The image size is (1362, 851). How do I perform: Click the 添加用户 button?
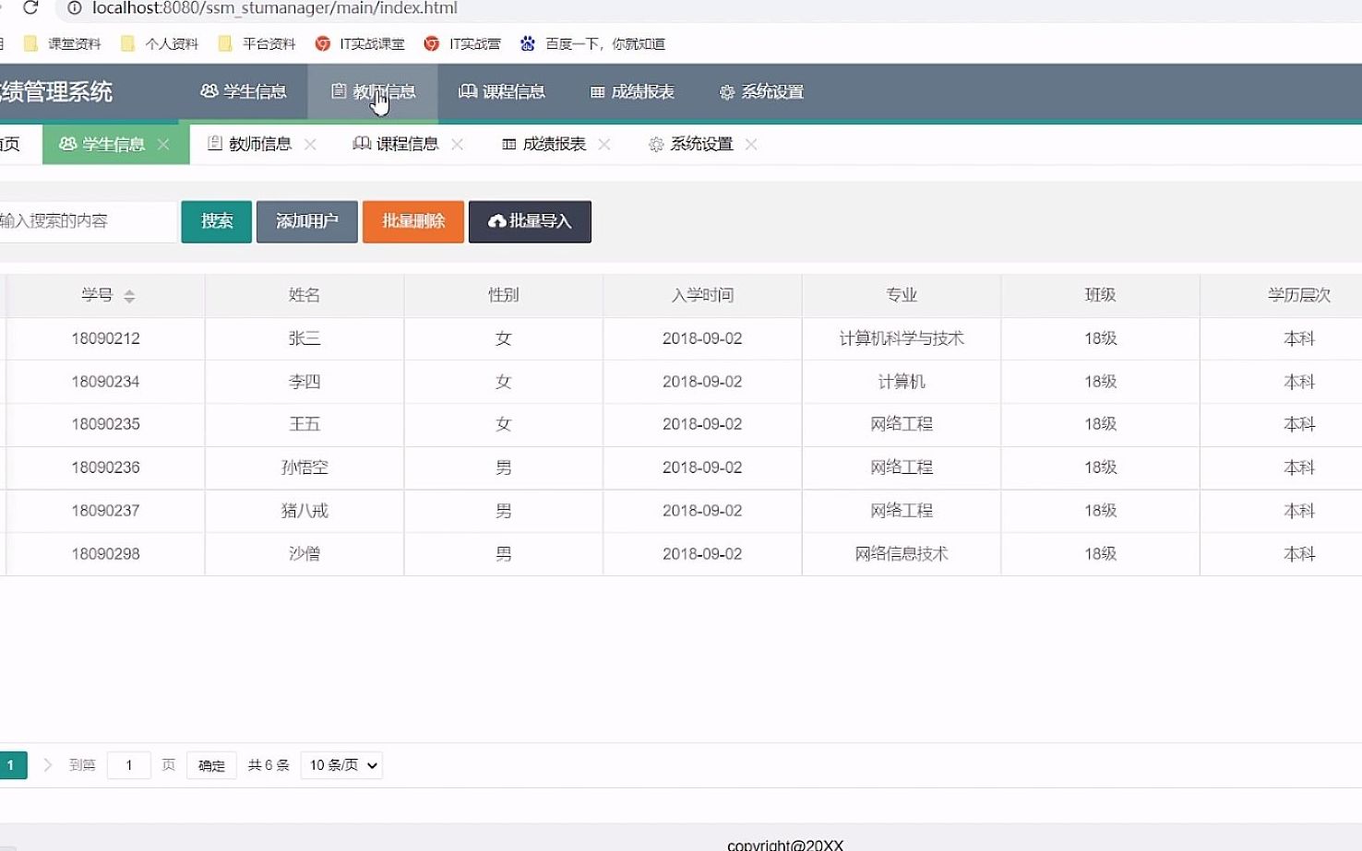coord(307,221)
